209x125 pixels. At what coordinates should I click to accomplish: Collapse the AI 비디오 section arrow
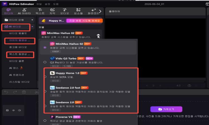click(32, 27)
